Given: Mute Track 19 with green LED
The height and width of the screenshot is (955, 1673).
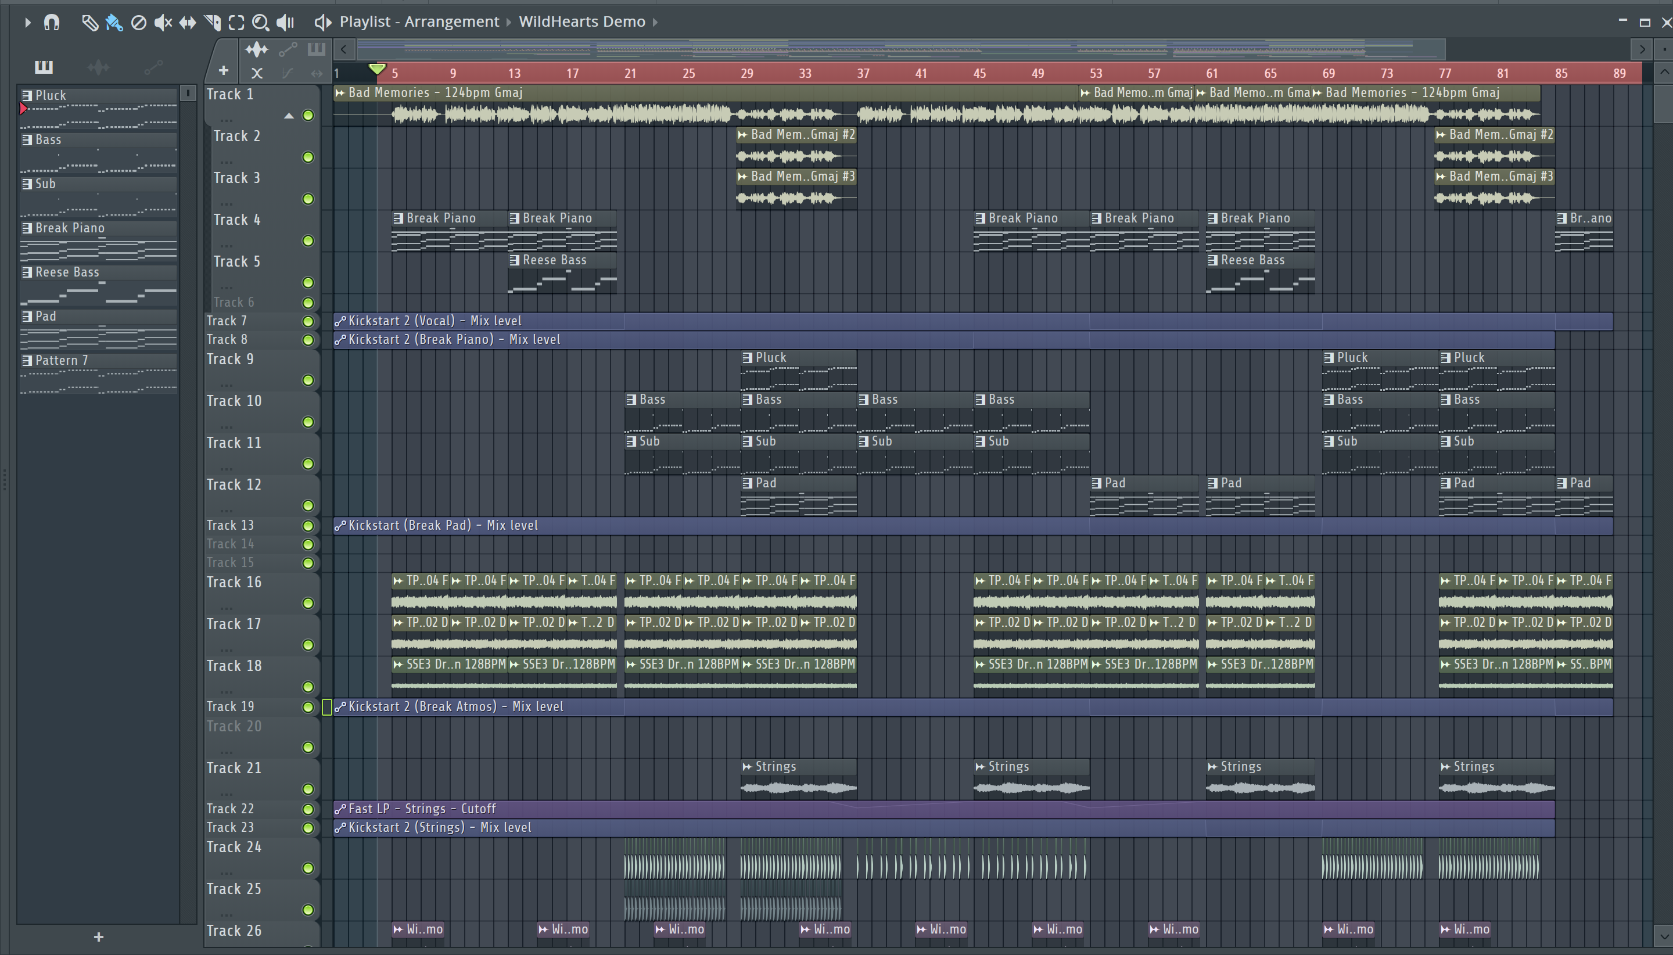Looking at the screenshot, I should [307, 707].
